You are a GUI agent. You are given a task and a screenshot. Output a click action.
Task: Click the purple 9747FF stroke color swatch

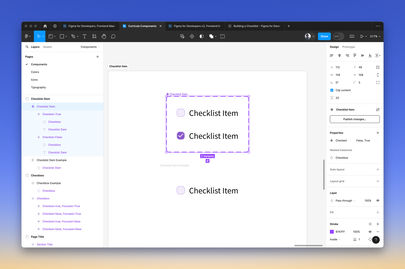click(332, 232)
